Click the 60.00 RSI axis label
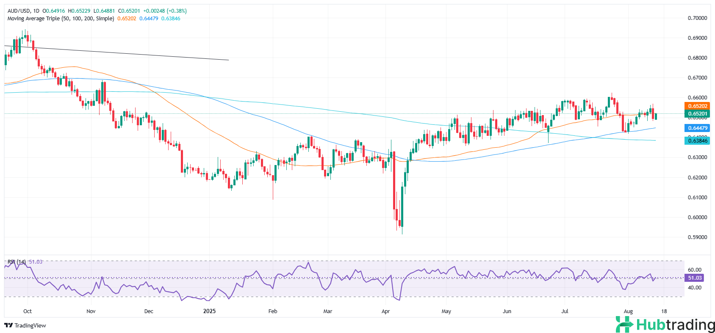The image size is (715, 333). click(x=695, y=270)
